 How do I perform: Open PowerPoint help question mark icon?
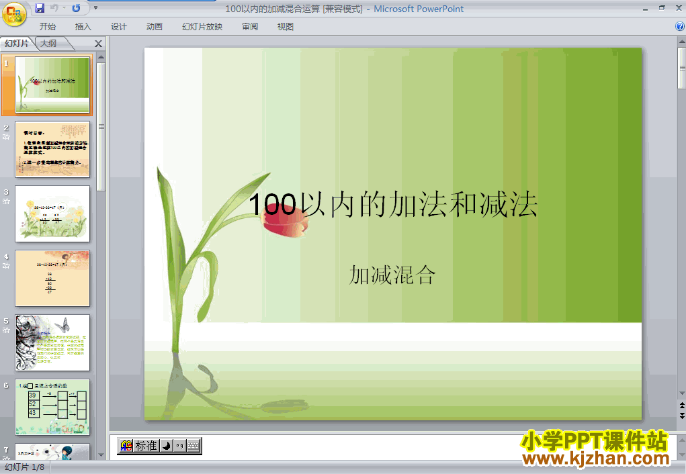coord(680,26)
